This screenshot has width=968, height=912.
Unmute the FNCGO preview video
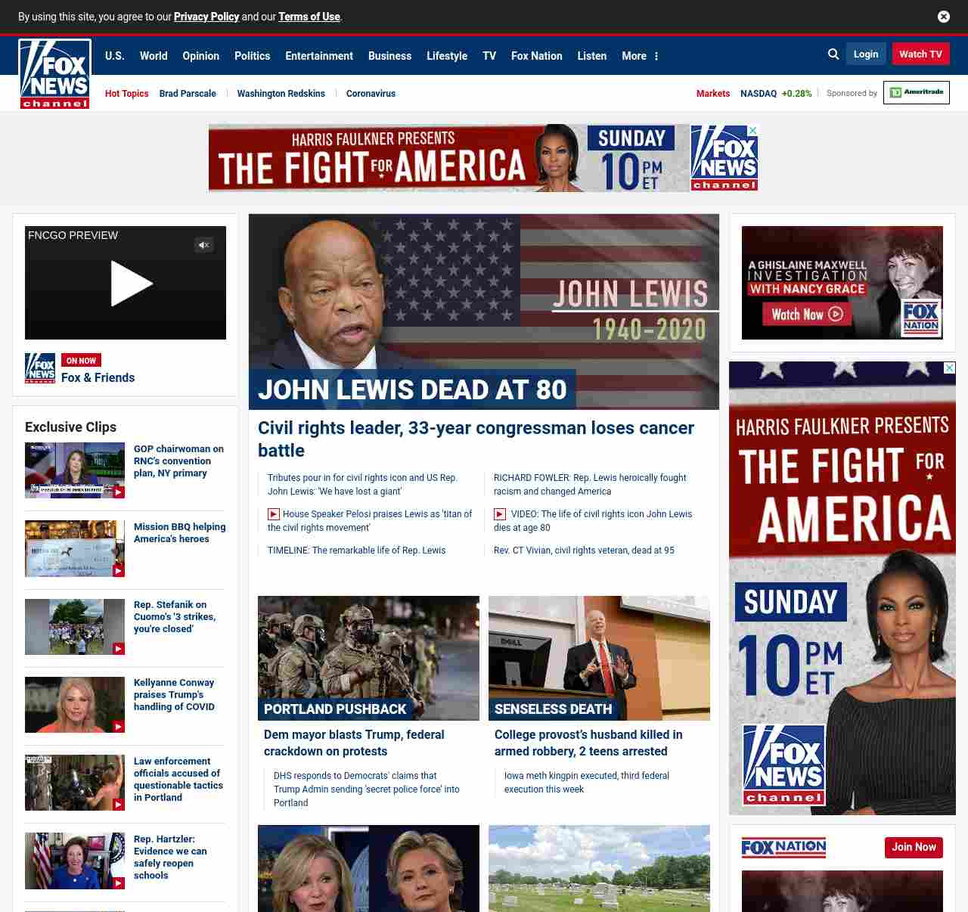[x=203, y=245]
